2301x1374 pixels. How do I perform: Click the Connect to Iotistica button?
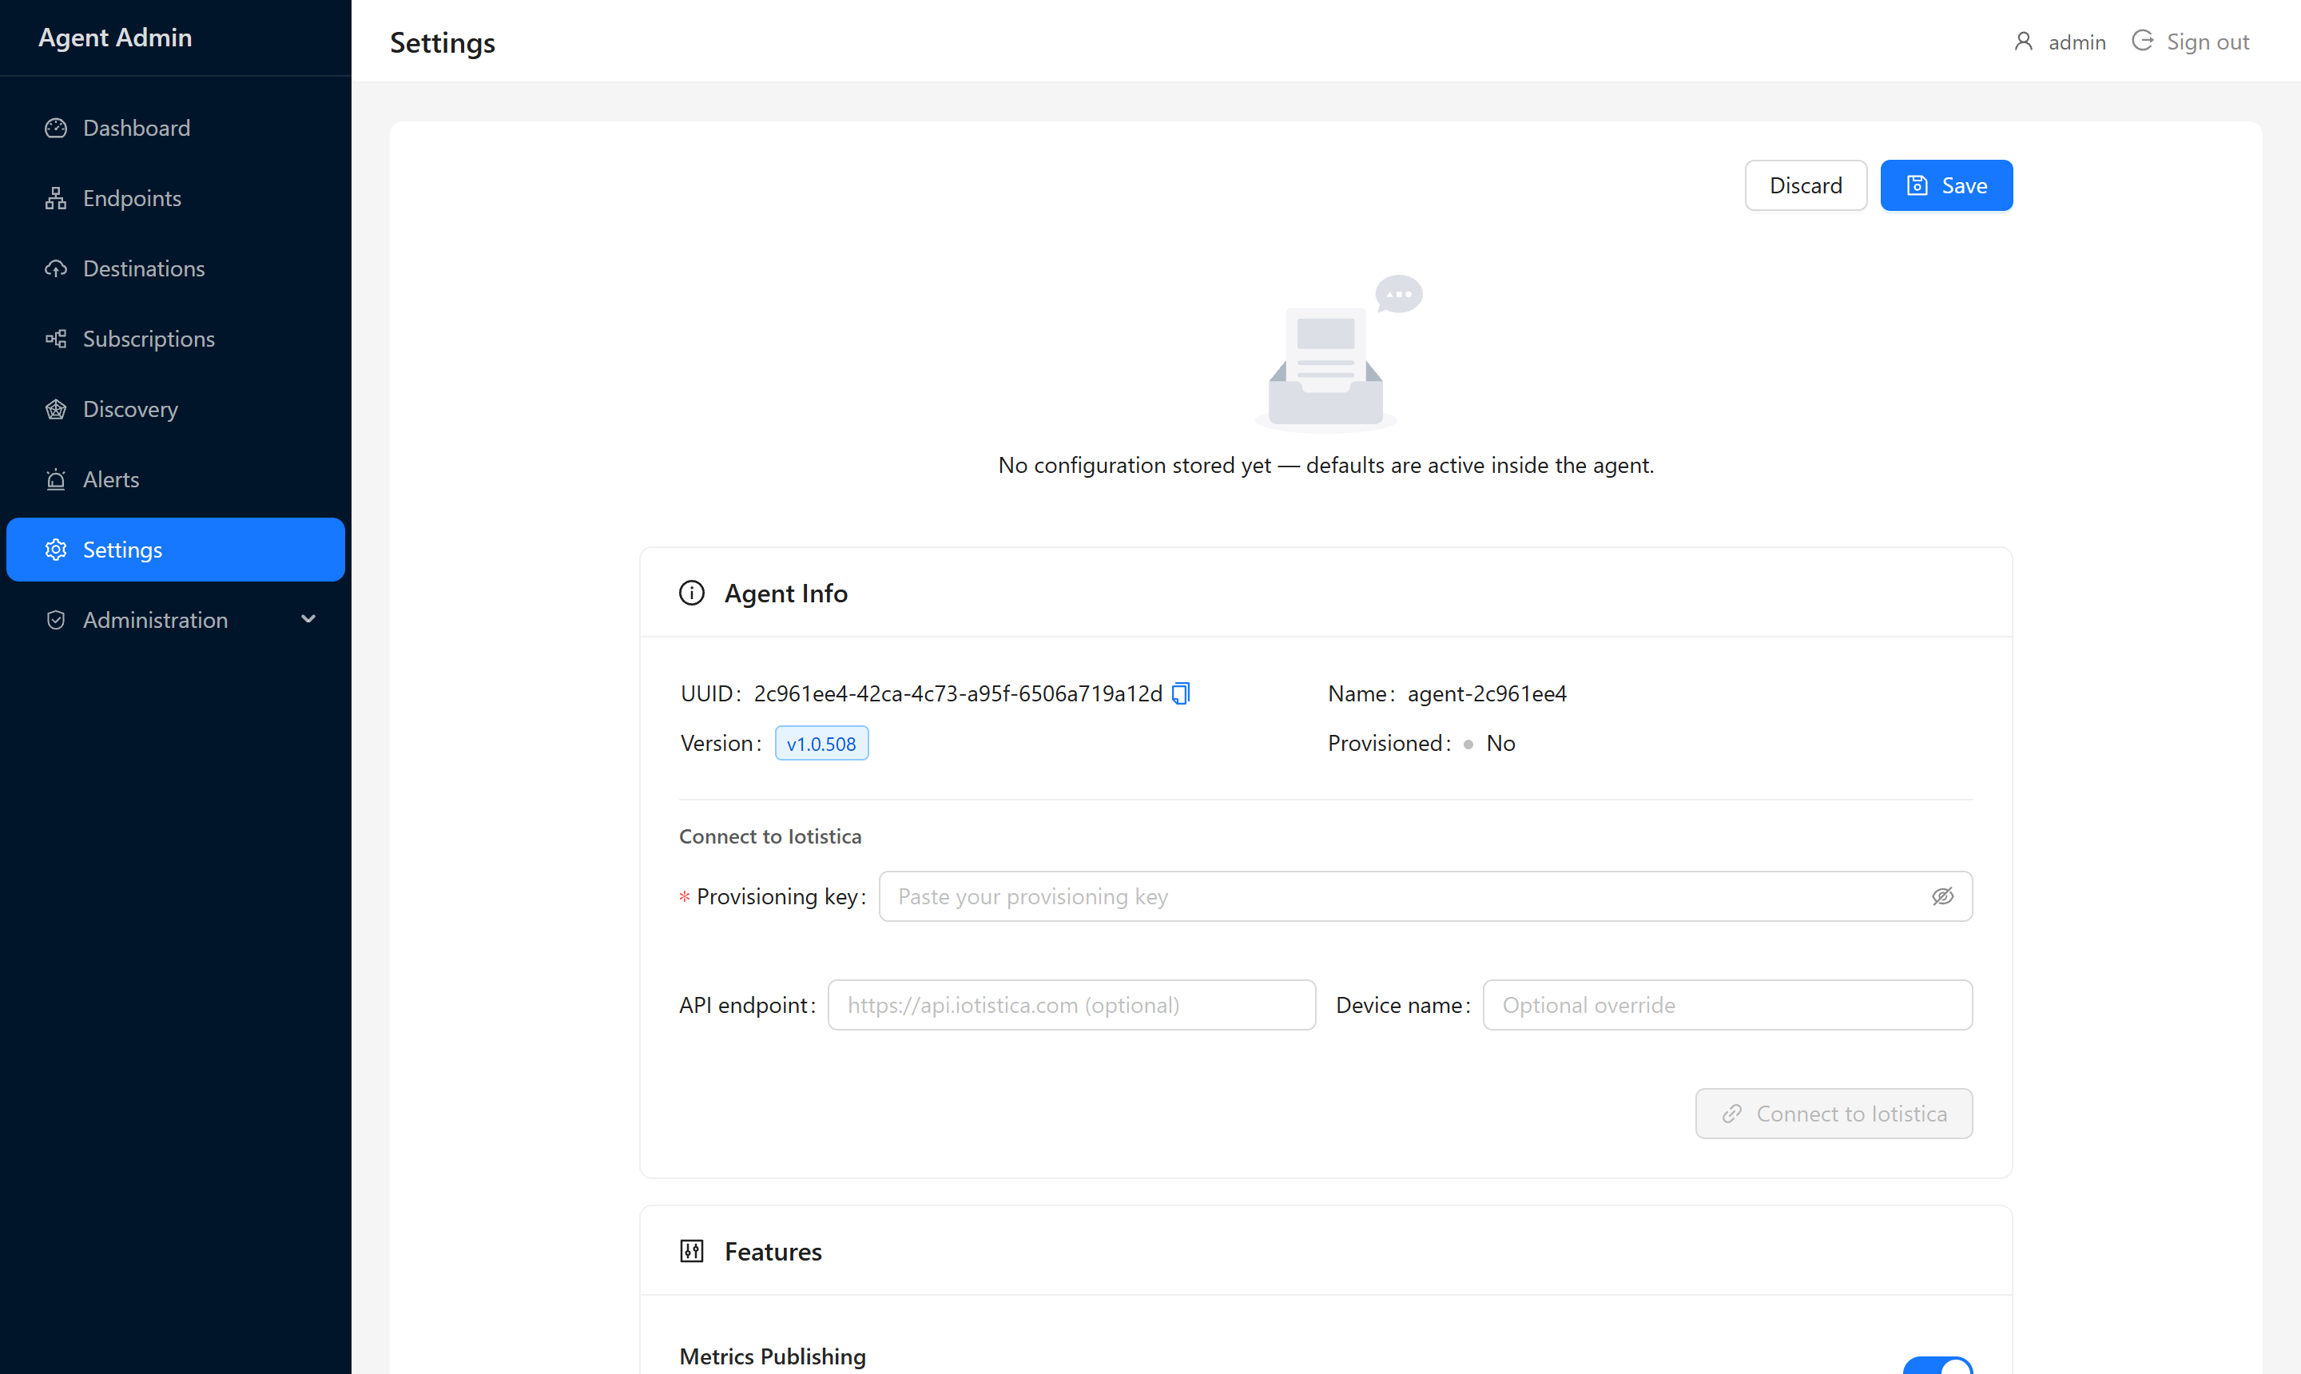point(1834,1114)
